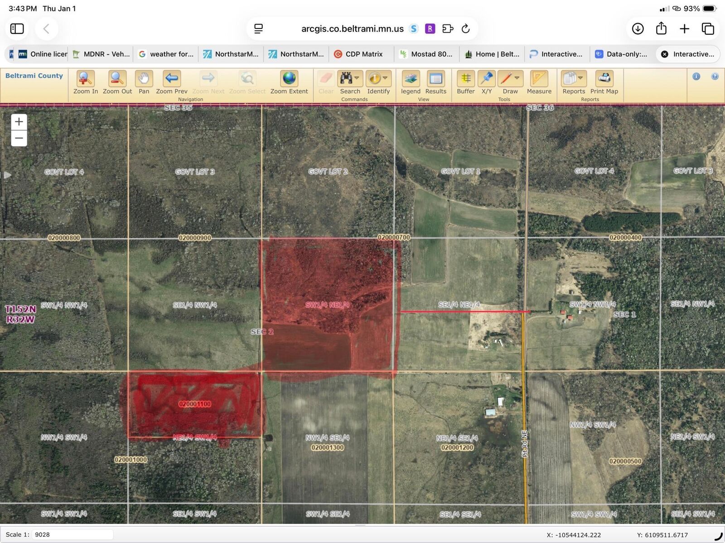The height and width of the screenshot is (543, 725).
Task: Expand the Search tool dropdown arrow
Action: 358,77
